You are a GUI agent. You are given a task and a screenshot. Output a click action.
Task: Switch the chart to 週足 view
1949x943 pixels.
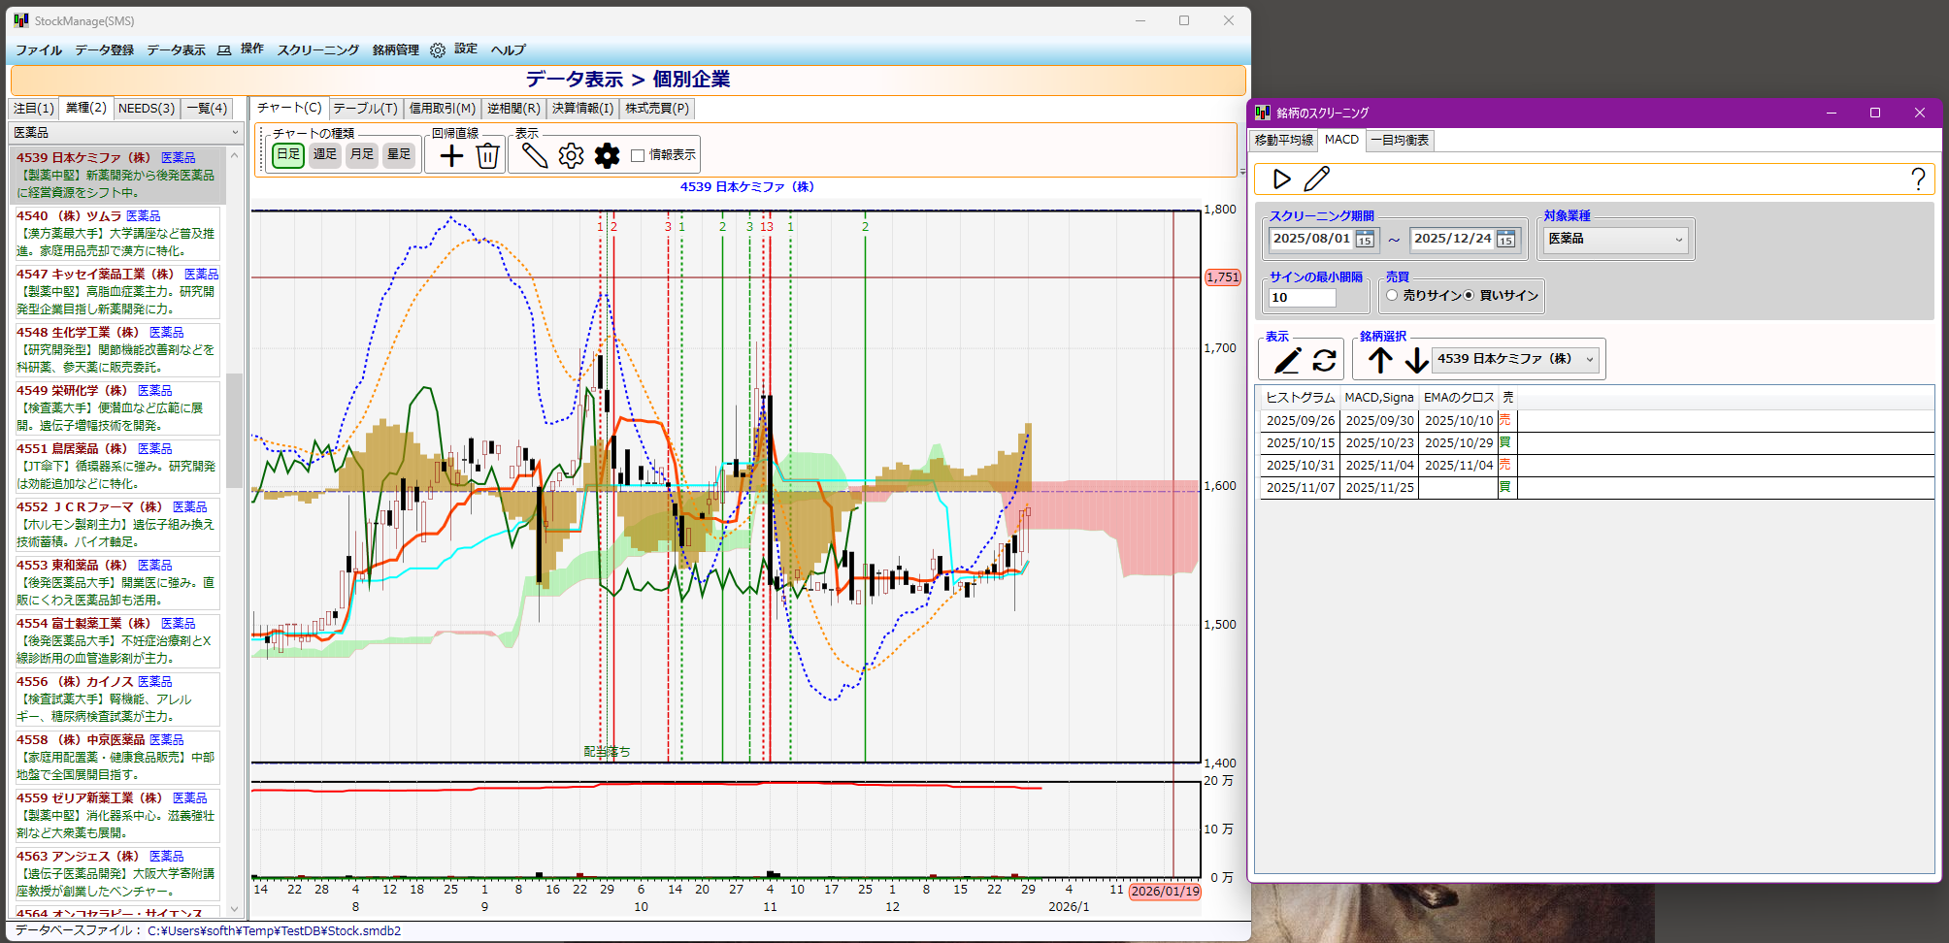point(324,154)
